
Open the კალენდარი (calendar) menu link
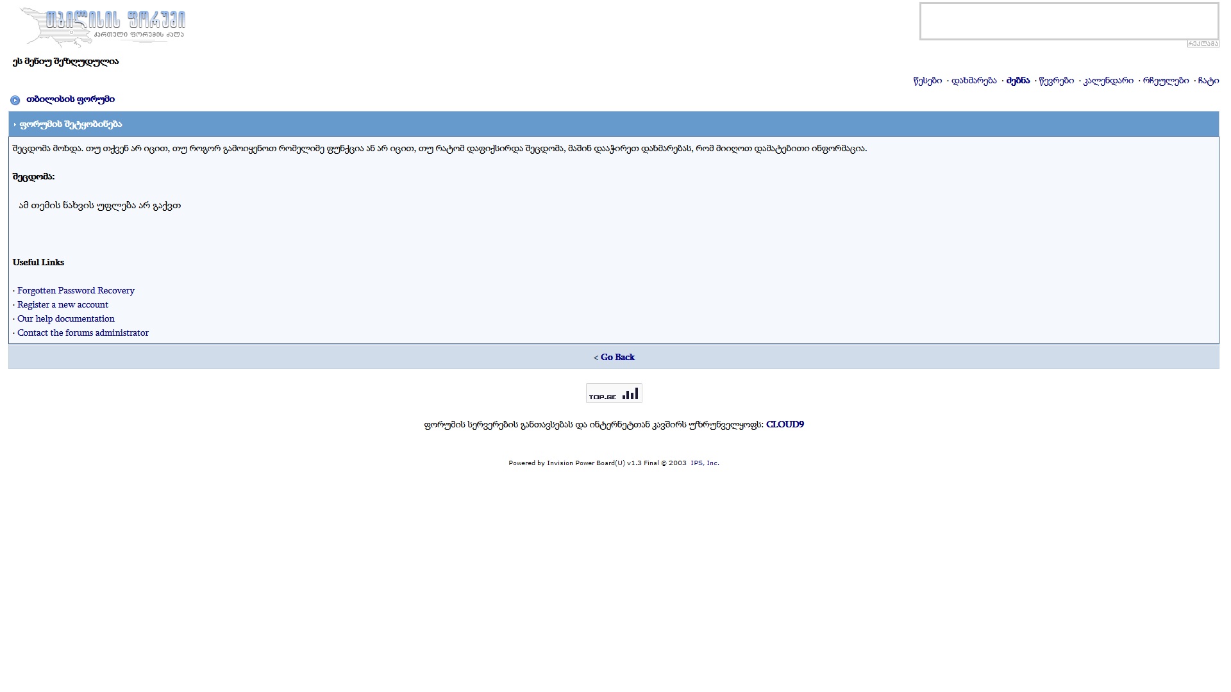click(x=1108, y=81)
